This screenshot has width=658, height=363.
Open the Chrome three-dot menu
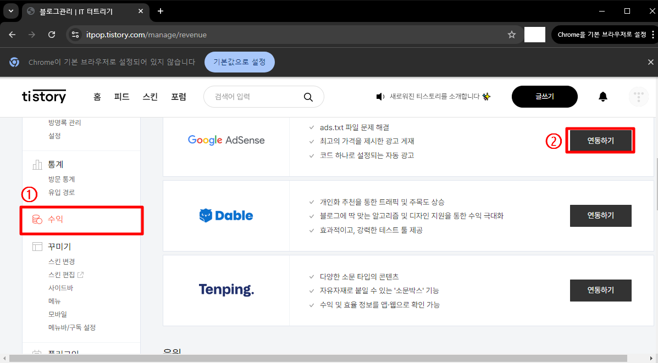653,35
